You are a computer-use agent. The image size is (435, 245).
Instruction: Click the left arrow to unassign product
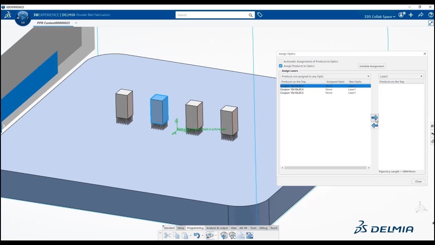tap(374, 126)
